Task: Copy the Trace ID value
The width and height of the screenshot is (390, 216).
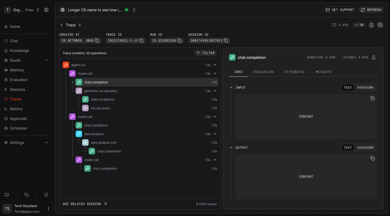Action: coord(142,40)
